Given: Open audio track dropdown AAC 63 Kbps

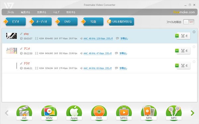Looking at the screenshot, I should [x=98, y=68].
